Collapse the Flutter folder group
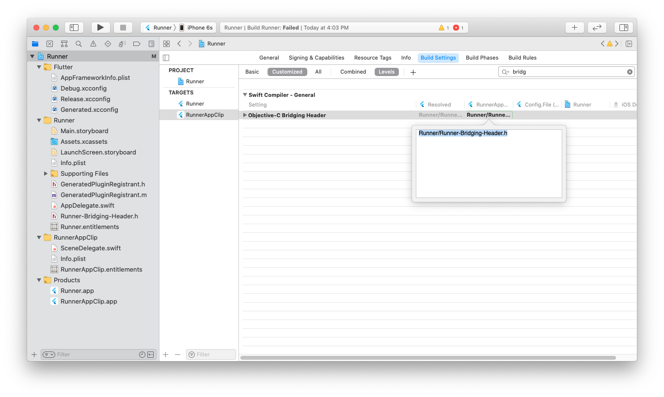 (39, 67)
